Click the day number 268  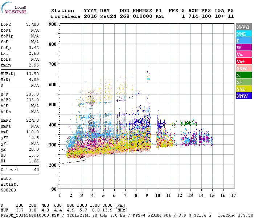[x=124, y=16]
